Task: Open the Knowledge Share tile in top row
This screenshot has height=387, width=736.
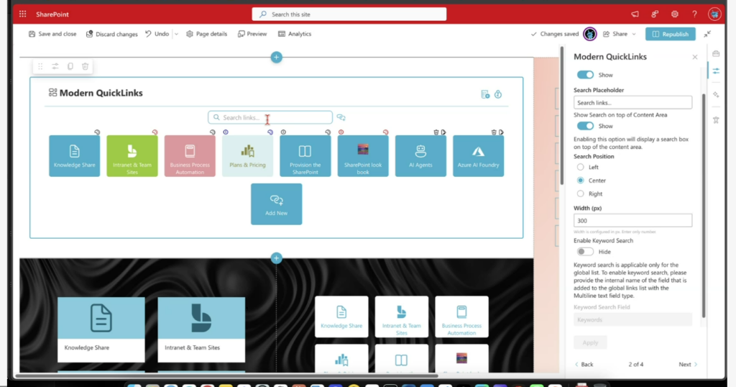Action: click(75, 156)
